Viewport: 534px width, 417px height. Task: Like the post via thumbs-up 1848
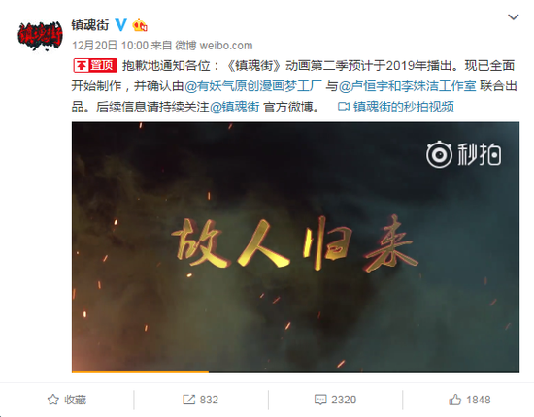point(470,400)
